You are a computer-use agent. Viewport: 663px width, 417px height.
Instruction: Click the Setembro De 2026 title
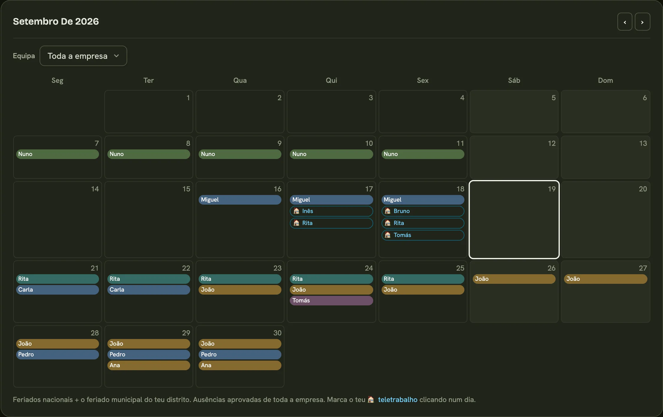[x=56, y=22]
